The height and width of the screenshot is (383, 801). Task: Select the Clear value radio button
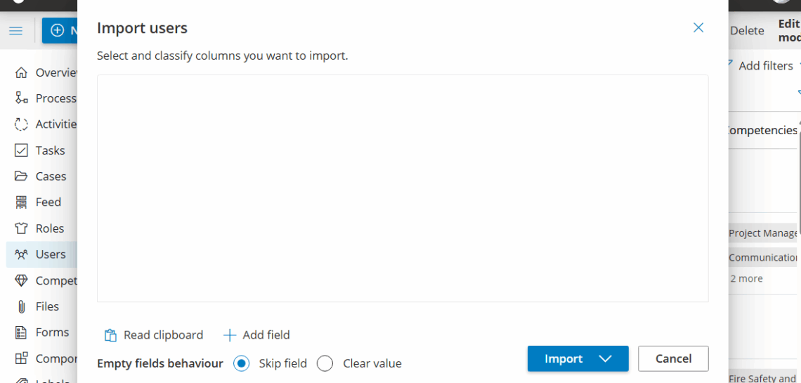click(x=325, y=363)
